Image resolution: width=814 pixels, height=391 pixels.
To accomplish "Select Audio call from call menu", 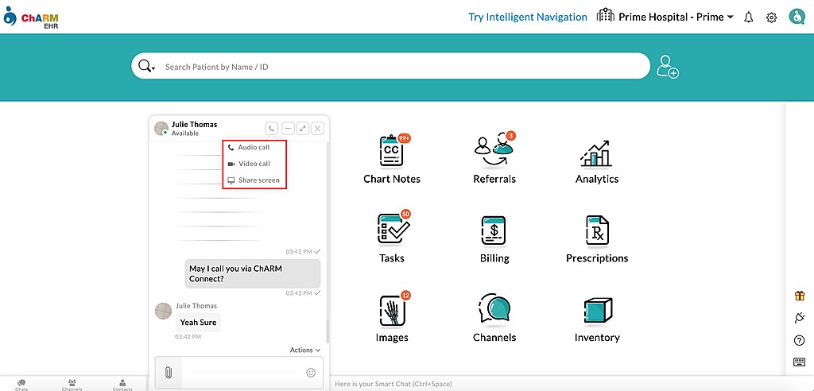I will pos(254,148).
